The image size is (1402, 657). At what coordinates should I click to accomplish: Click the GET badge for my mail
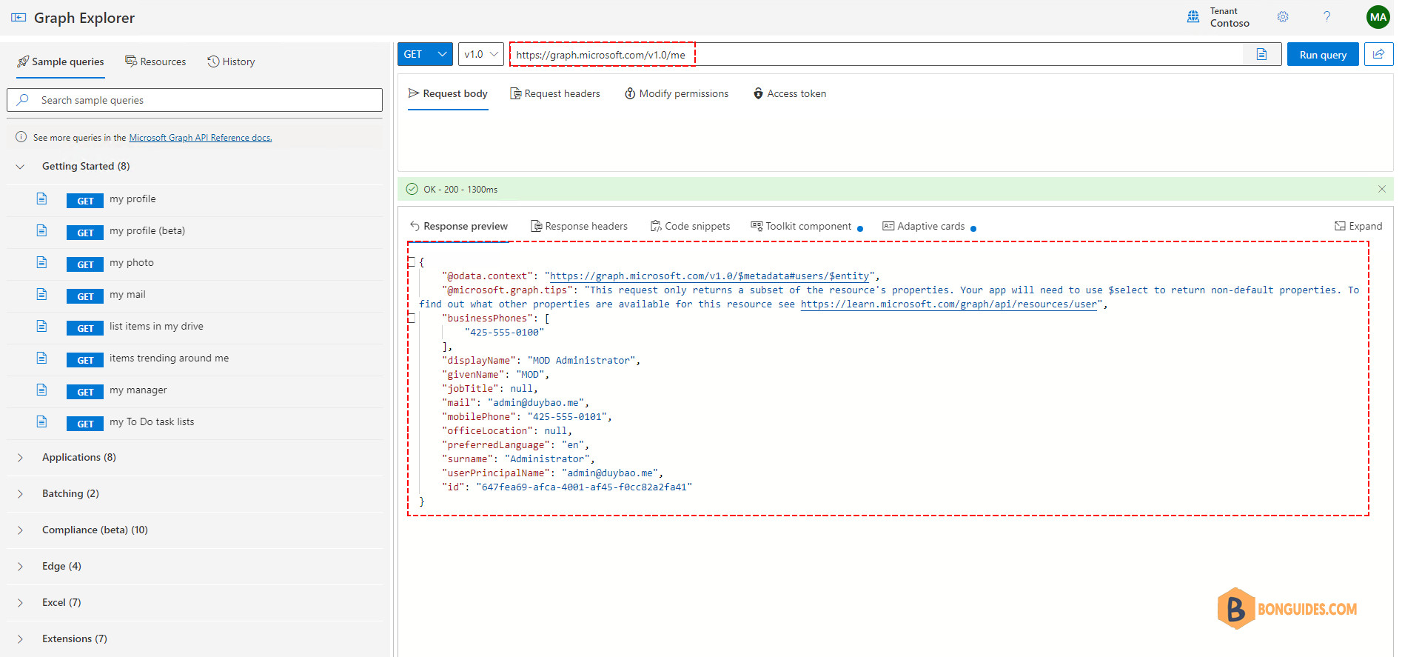[x=85, y=296]
